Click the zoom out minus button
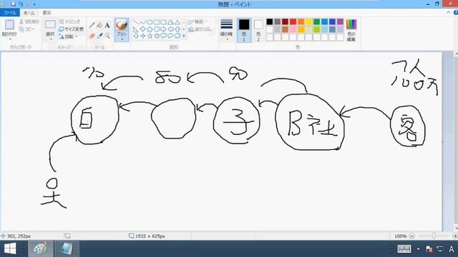Screen dimensions: 458x257 tap(412, 236)
